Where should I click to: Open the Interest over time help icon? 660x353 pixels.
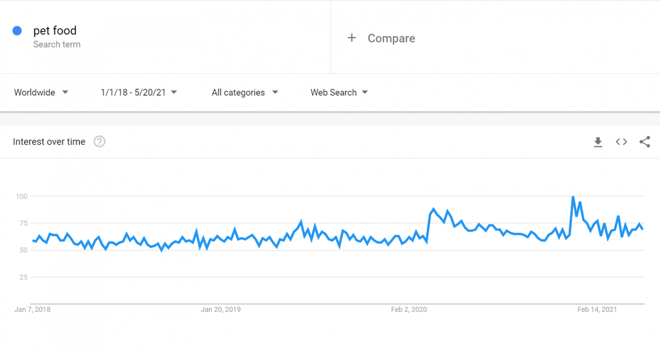pyautogui.click(x=99, y=141)
